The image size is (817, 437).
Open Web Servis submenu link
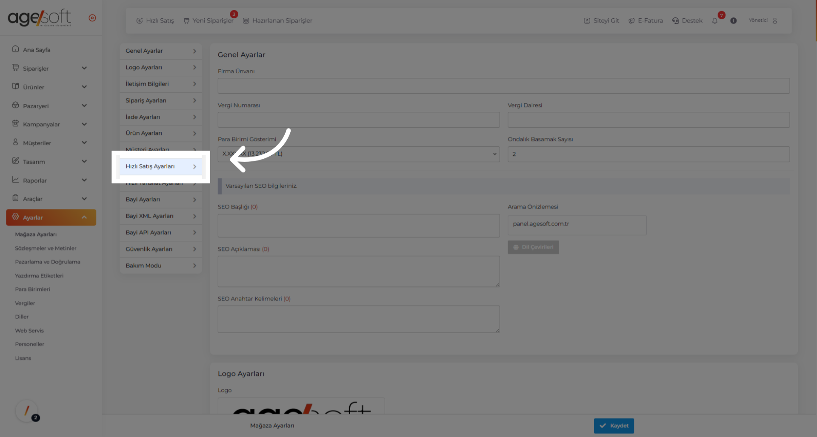(x=29, y=331)
